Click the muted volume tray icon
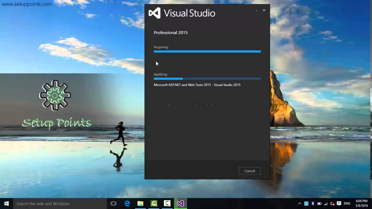 332,203
